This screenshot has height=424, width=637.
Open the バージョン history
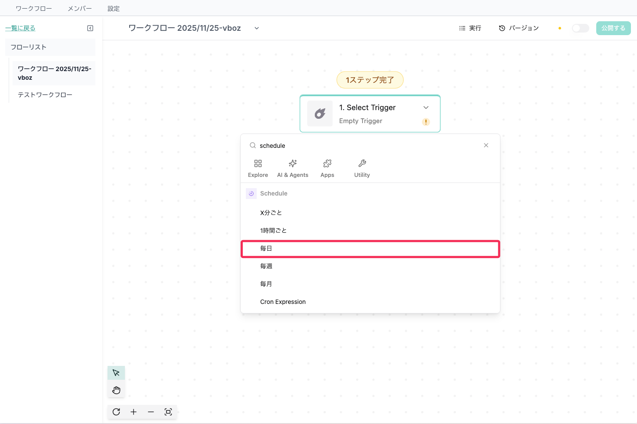pyautogui.click(x=519, y=28)
